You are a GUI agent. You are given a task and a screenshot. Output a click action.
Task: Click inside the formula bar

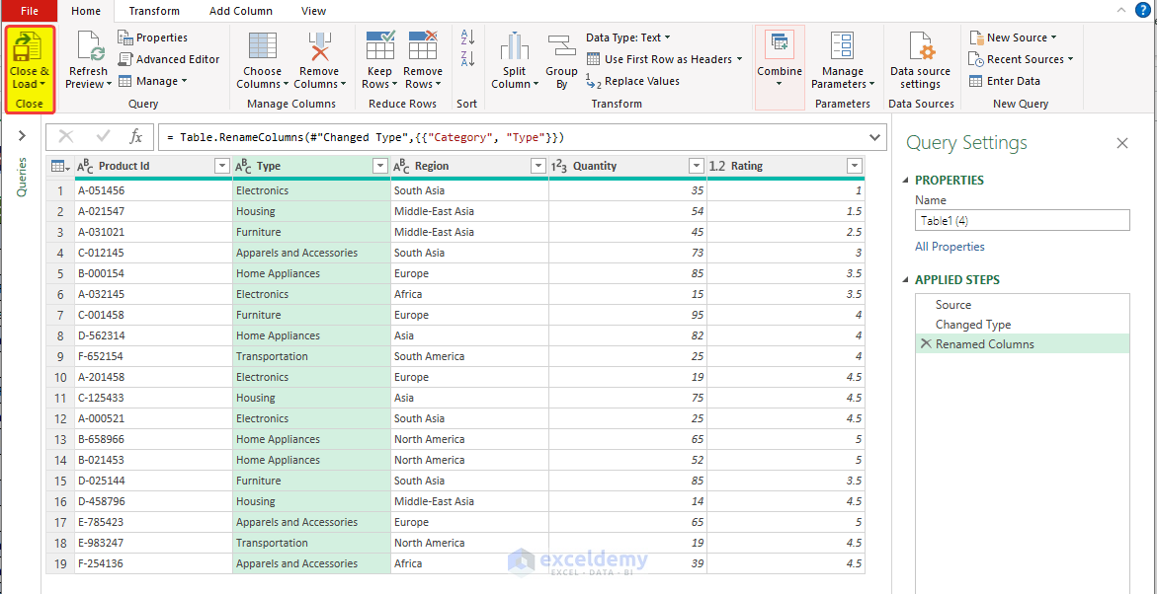[x=512, y=137]
